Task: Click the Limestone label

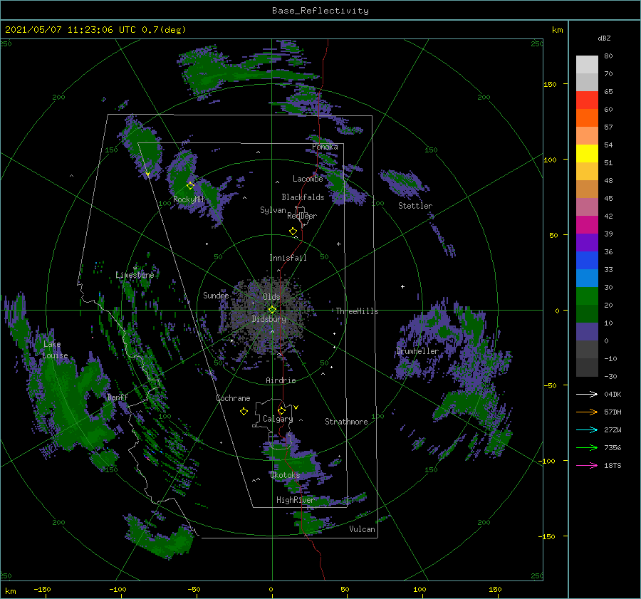Action: (x=135, y=275)
